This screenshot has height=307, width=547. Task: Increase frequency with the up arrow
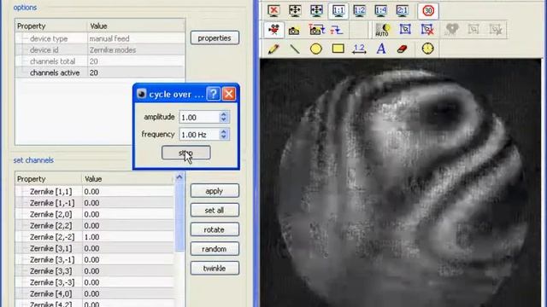click(224, 131)
